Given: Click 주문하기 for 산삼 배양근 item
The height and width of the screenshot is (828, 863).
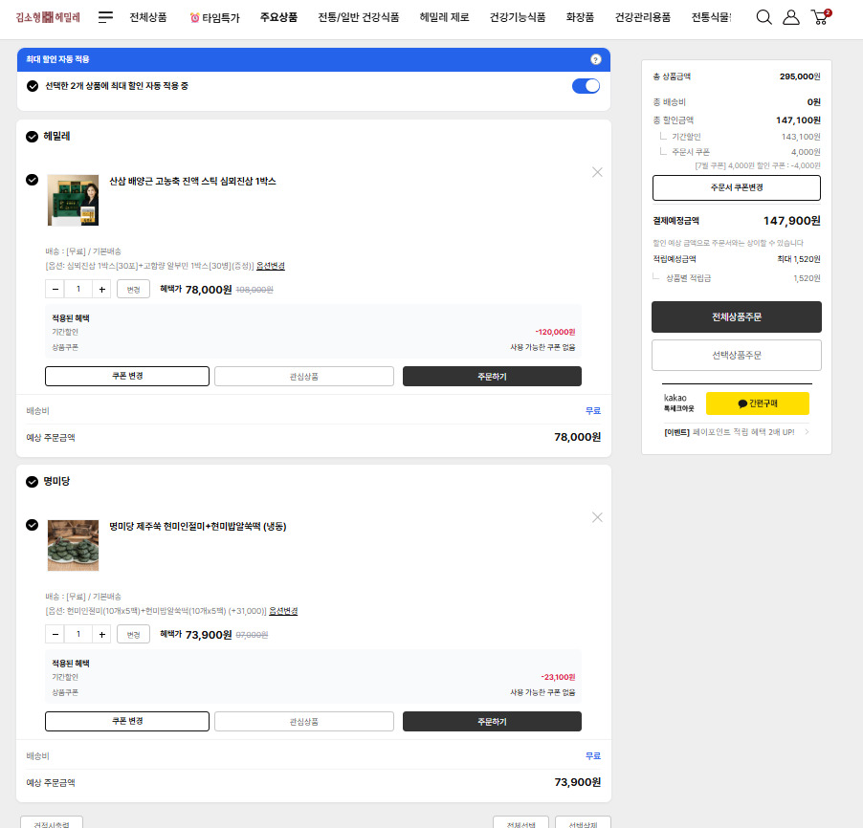Looking at the screenshot, I should pyautogui.click(x=492, y=377).
